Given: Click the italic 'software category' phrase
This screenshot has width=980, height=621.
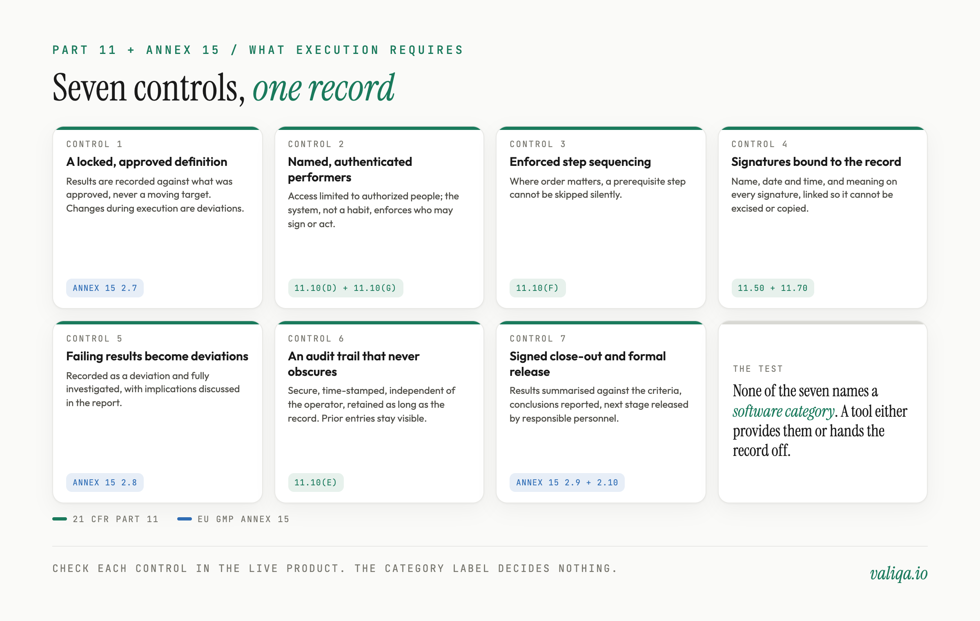Looking at the screenshot, I should 783,411.
